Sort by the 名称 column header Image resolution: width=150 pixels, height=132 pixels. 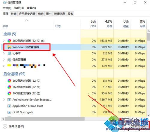pos(27,24)
